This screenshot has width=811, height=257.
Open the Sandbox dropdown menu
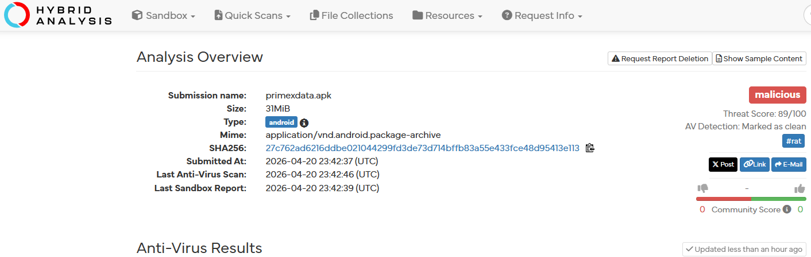click(x=164, y=15)
